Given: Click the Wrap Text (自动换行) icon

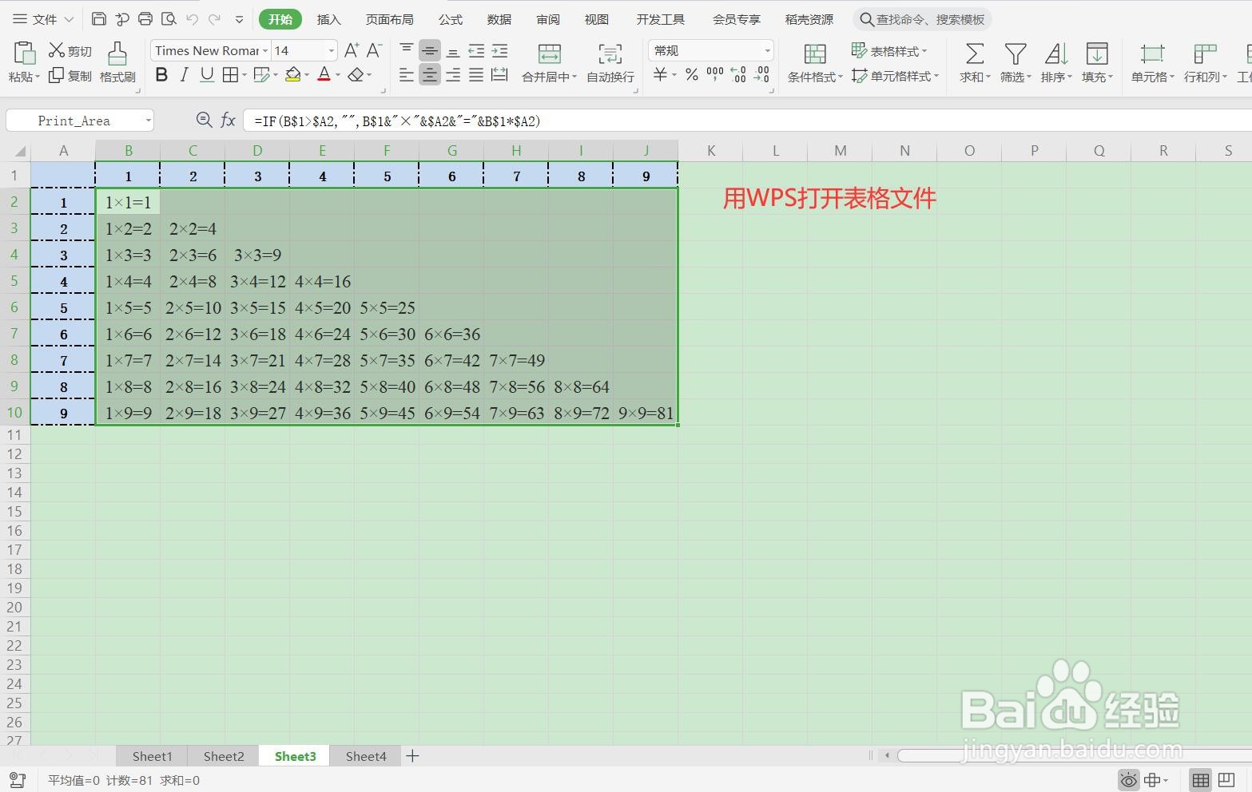Looking at the screenshot, I should pyautogui.click(x=610, y=53).
